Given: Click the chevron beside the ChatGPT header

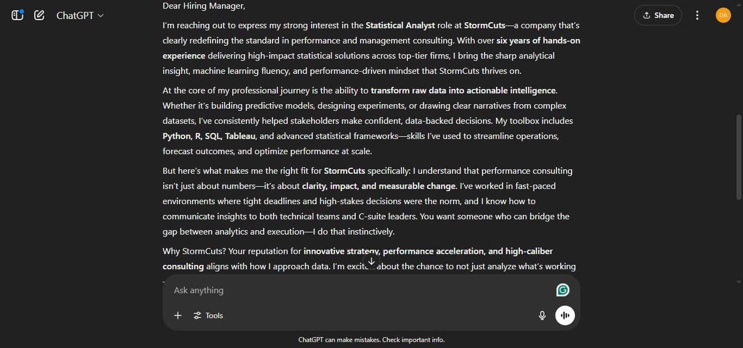Looking at the screenshot, I should click(101, 16).
